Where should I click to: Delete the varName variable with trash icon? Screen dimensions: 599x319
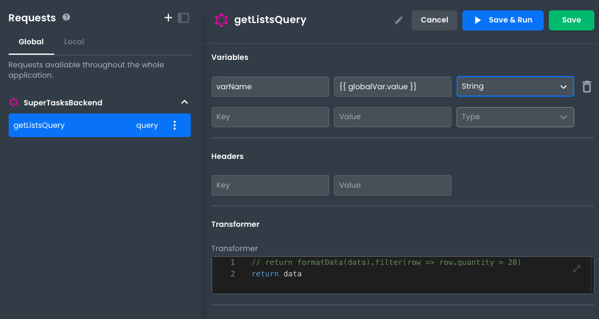pos(586,86)
